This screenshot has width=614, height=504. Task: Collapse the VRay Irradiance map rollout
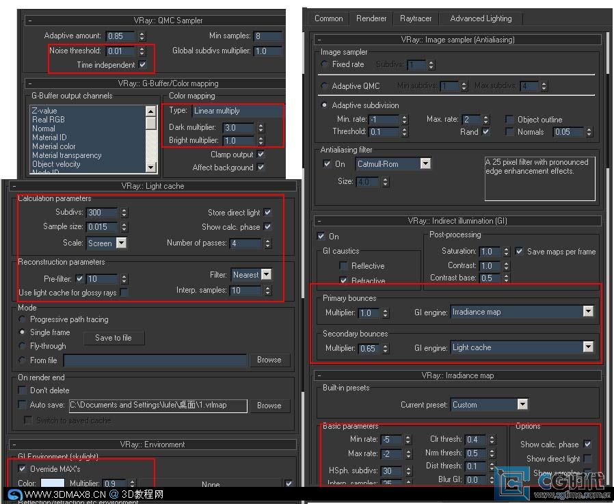tap(319, 375)
